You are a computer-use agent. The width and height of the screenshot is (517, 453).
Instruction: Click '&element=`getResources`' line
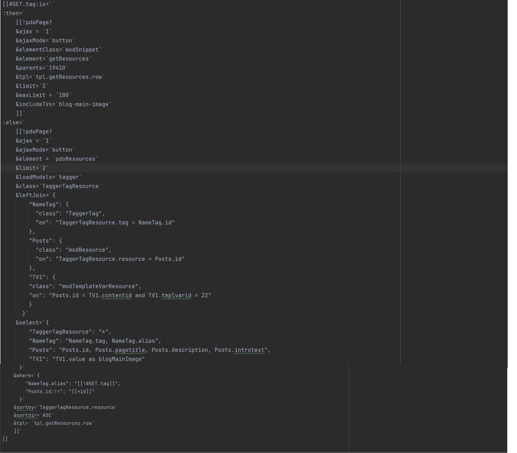point(54,59)
